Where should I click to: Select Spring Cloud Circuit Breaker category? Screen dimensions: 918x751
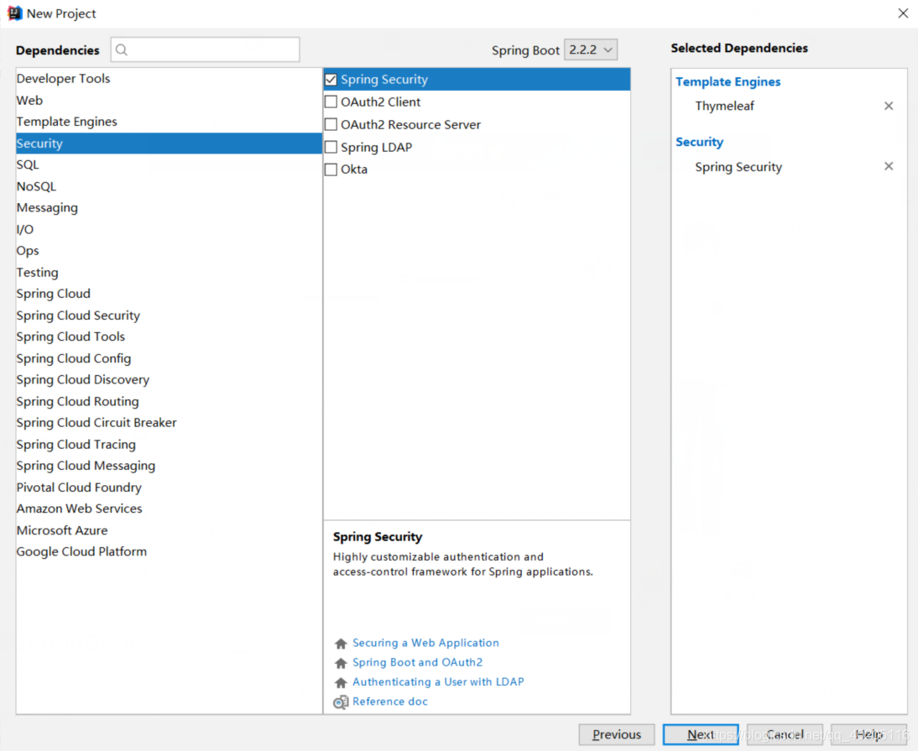click(x=169, y=423)
